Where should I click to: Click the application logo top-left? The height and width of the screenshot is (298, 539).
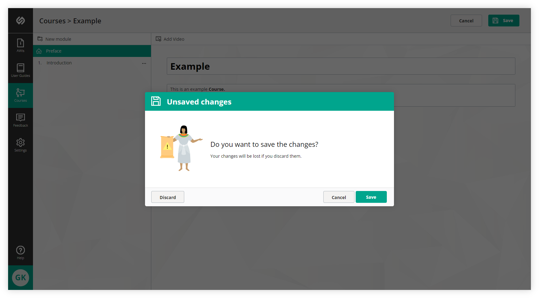click(20, 20)
